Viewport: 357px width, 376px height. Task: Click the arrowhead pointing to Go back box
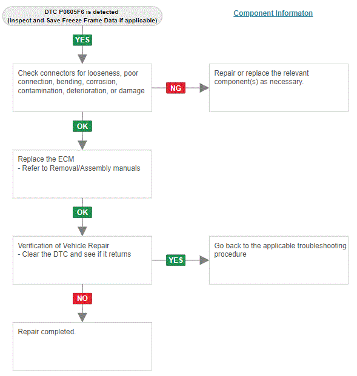coord(204,260)
